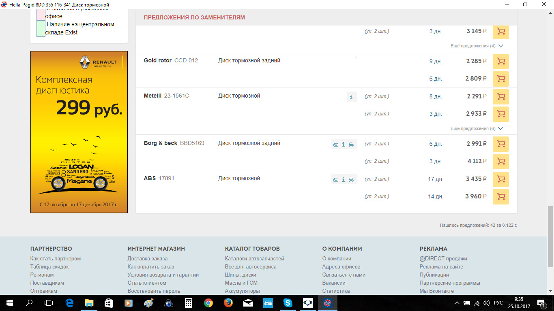The image size is (554, 311).
Task: Open Google Chrome from the taskbar
Action: click(x=208, y=302)
